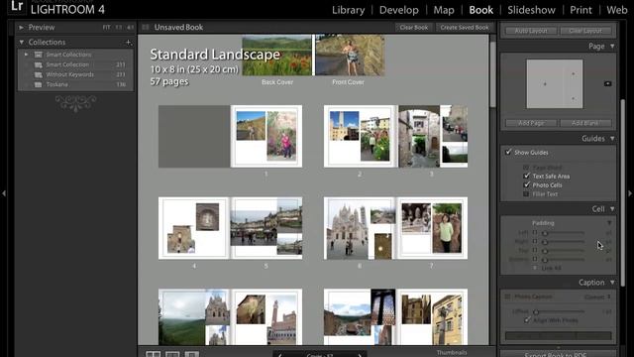Switch to multi-page view icon
Viewport: 634px width, 357px height.
(x=153, y=354)
